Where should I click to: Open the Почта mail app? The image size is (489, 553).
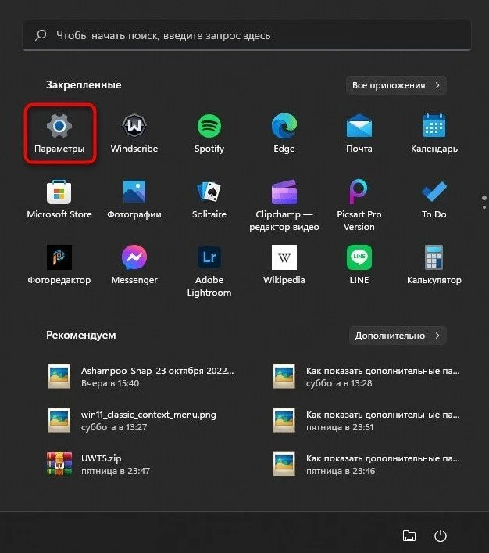pos(359,133)
